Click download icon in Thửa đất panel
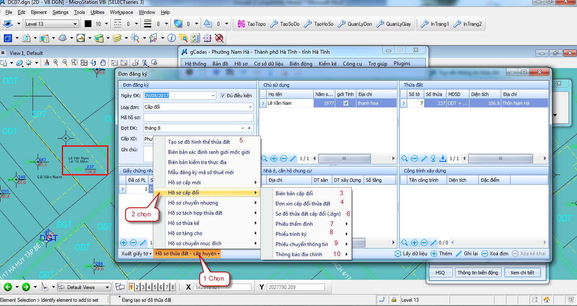The image size is (577, 306). [443, 158]
